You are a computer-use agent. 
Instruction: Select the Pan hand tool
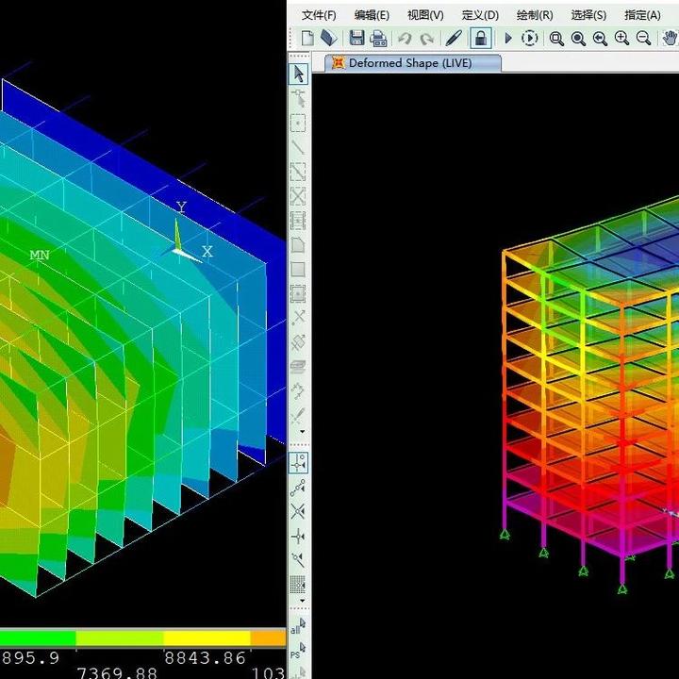[670, 38]
